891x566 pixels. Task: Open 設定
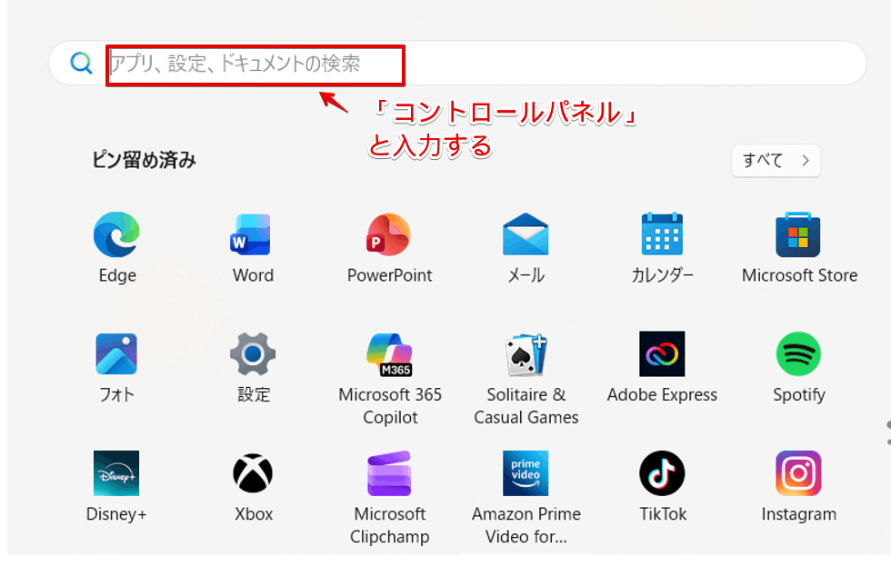[x=252, y=354]
